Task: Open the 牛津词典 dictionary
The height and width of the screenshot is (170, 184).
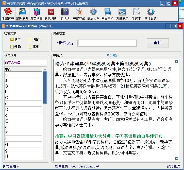Action: pyautogui.click(x=8, y=14)
